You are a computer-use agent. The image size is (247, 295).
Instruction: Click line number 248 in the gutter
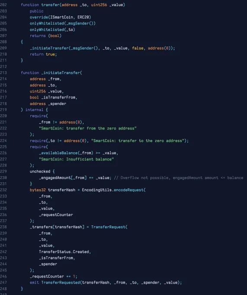click(3, 289)
